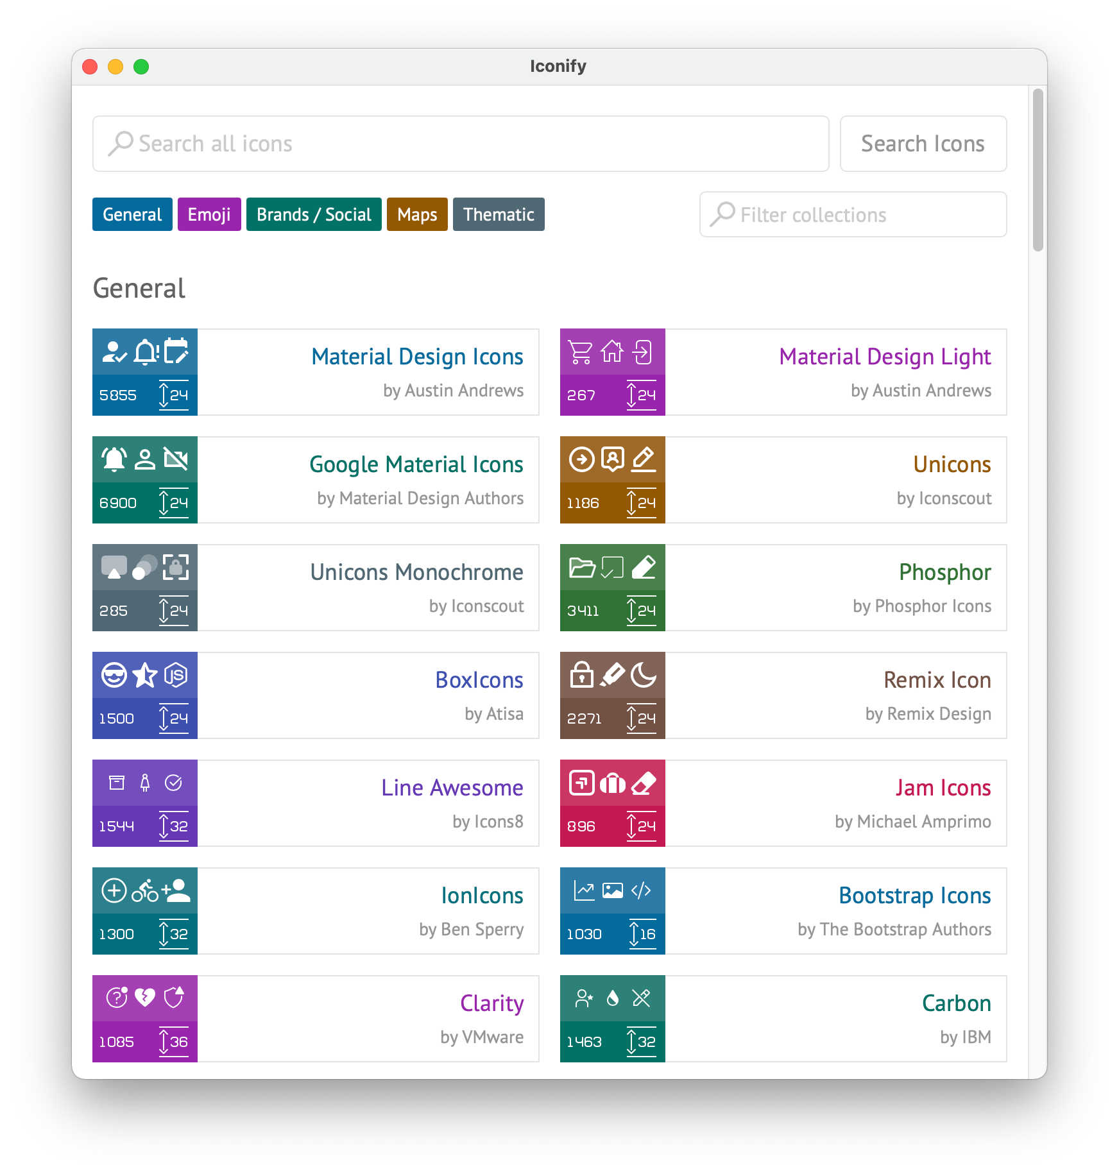
Task: Click the login arrow icon in Material Design Light
Action: point(643,352)
